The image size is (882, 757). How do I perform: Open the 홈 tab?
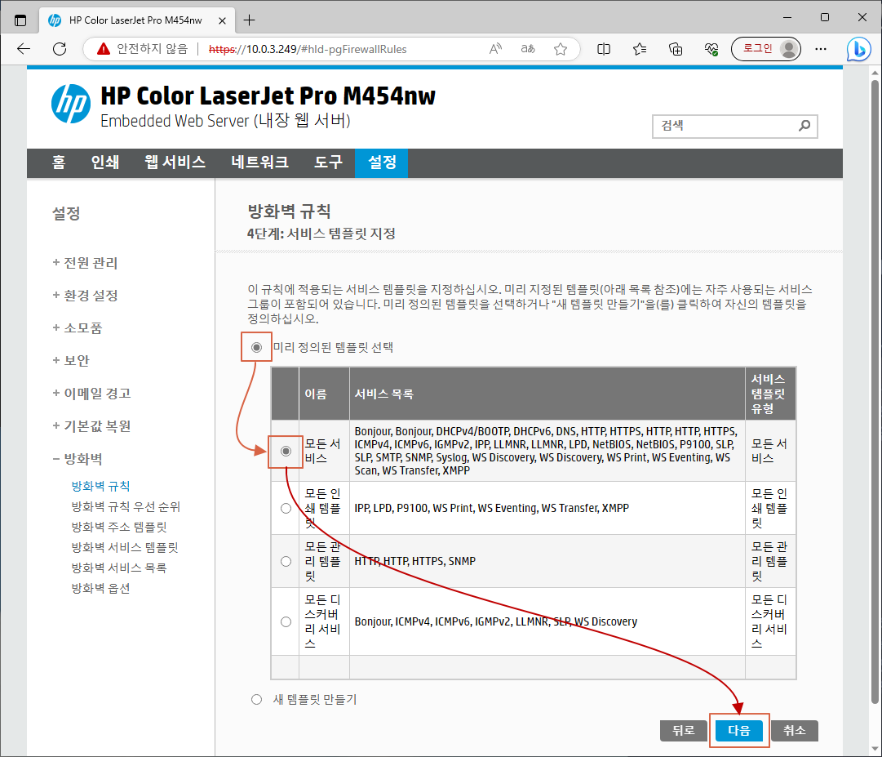click(x=59, y=163)
